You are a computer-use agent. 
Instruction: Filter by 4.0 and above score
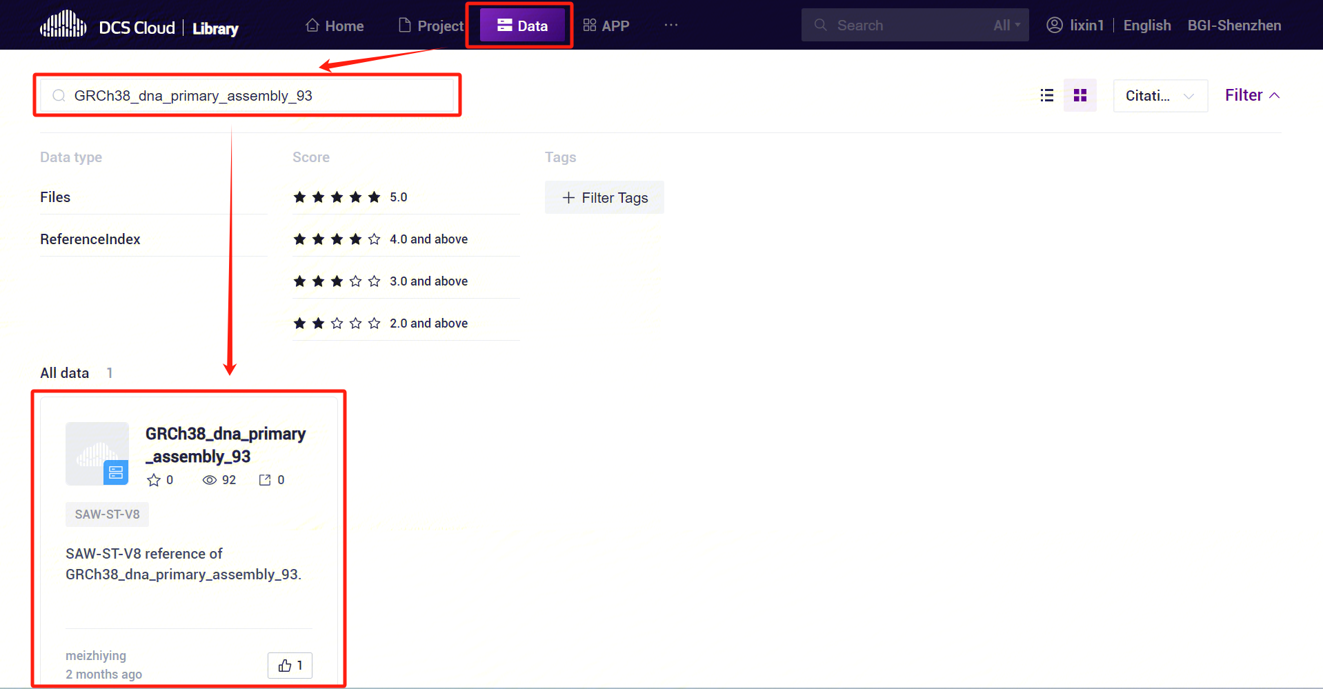coord(381,239)
